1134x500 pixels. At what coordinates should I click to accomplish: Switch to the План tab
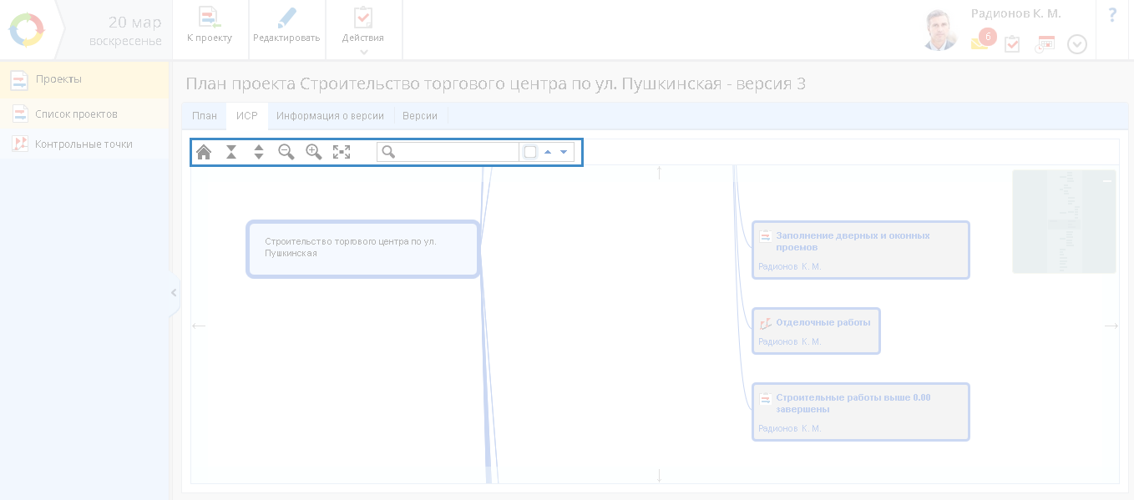pyautogui.click(x=205, y=116)
